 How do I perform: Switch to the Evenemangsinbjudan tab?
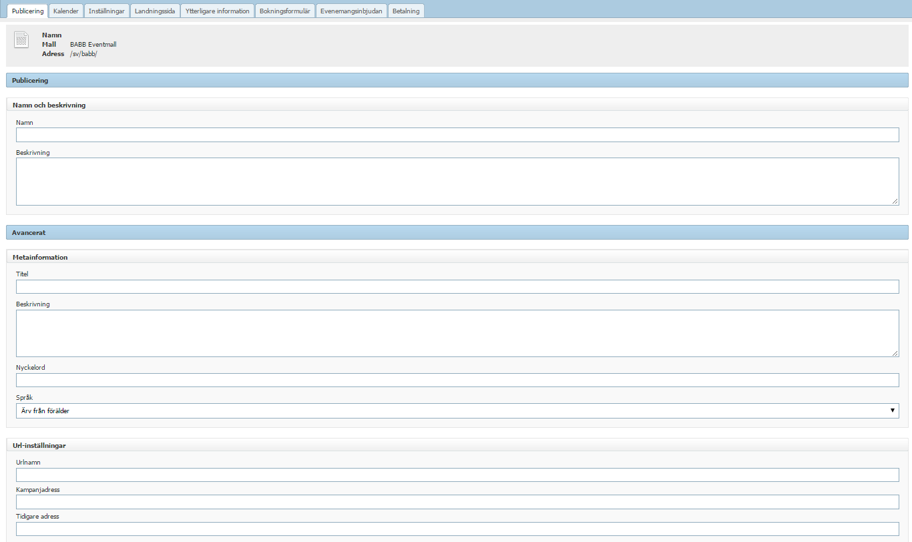(351, 11)
